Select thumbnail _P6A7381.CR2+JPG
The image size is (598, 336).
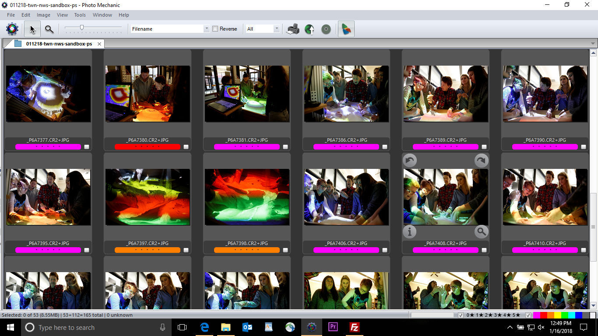(247, 94)
